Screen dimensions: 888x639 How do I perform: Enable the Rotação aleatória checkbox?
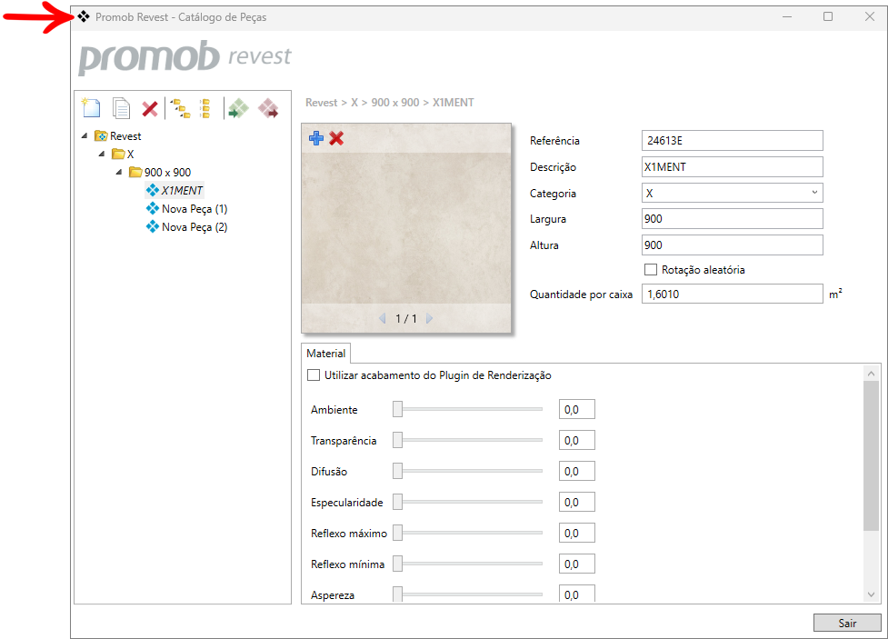(x=650, y=270)
